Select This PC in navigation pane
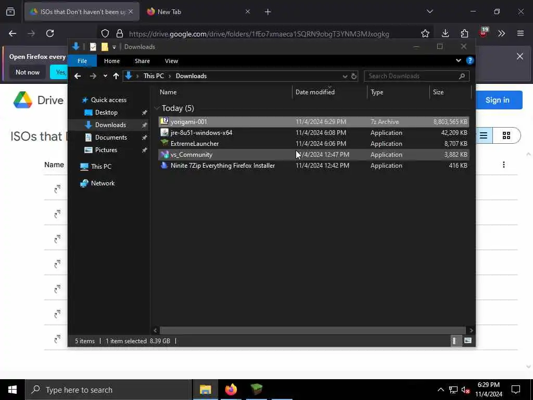The height and width of the screenshot is (400, 533). tap(101, 166)
